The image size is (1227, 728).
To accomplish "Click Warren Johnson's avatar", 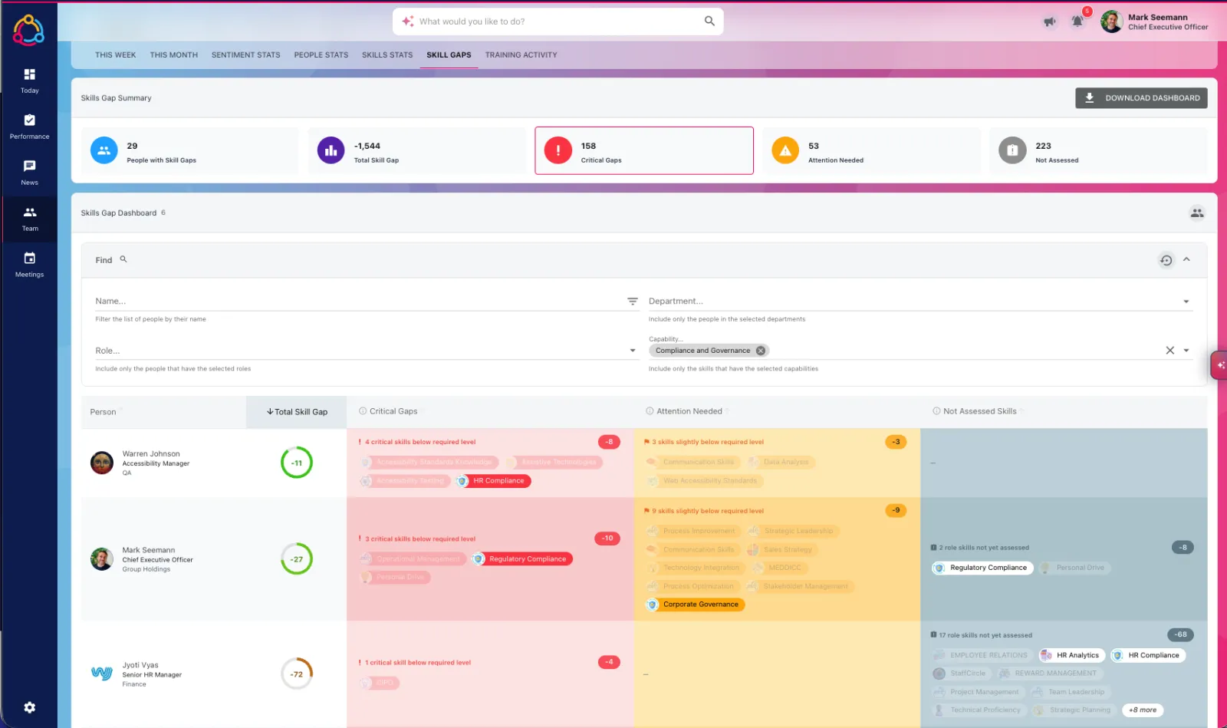I will coord(102,463).
